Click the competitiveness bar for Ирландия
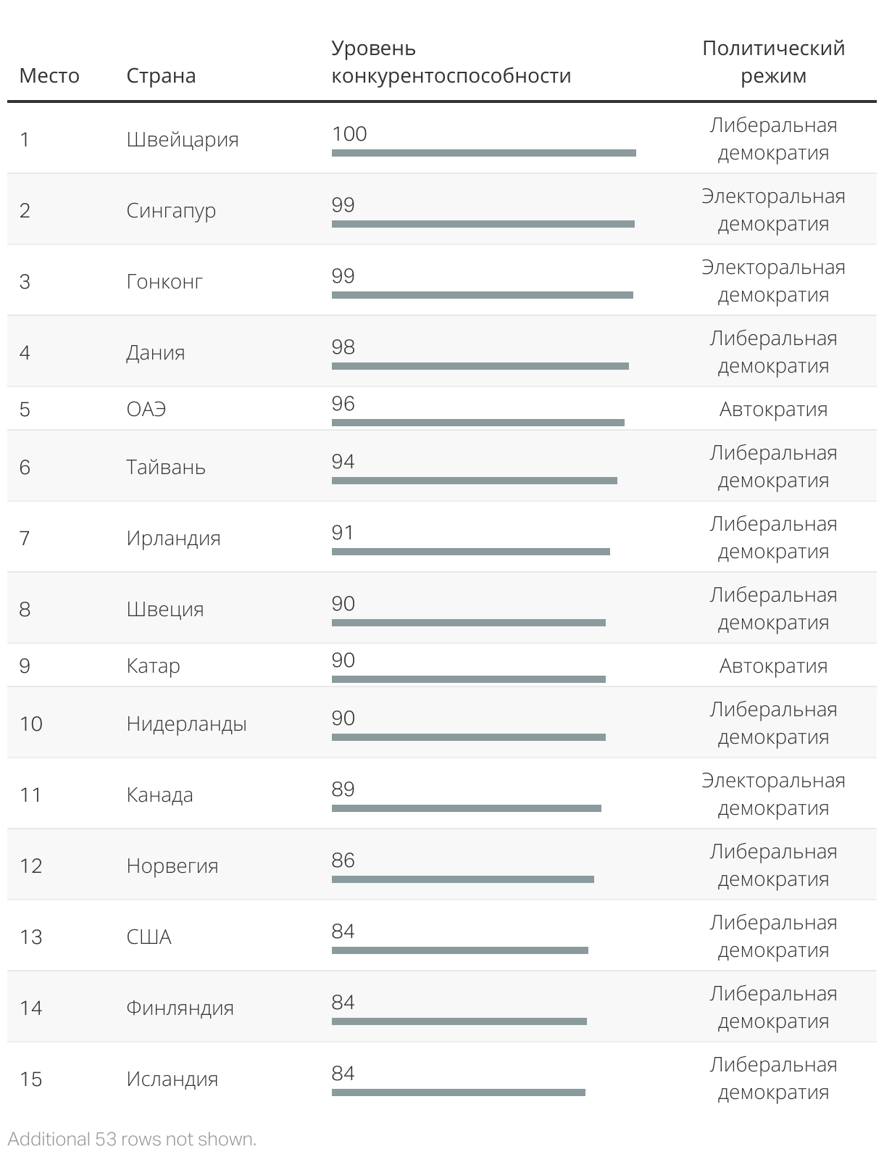This screenshot has width=884, height=1157. tap(471, 552)
